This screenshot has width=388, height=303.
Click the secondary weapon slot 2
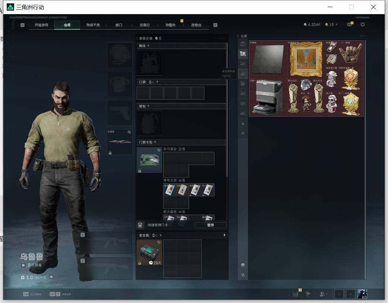point(106,269)
